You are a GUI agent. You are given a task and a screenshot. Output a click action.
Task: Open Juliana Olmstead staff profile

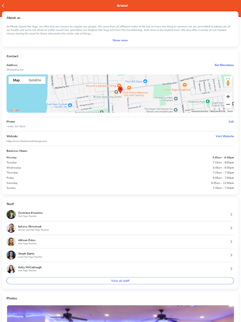click(120, 228)
